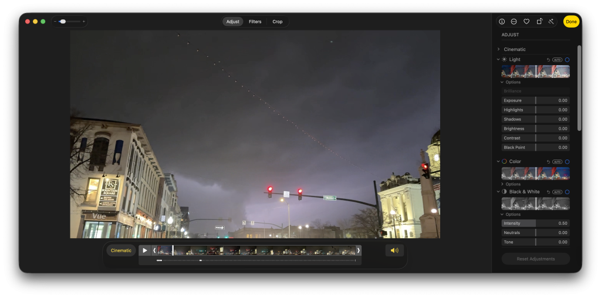The height and width of the screenshot is (298, 601).
Task: Click the yellow Done button
Action: click(x=571, y=22)
